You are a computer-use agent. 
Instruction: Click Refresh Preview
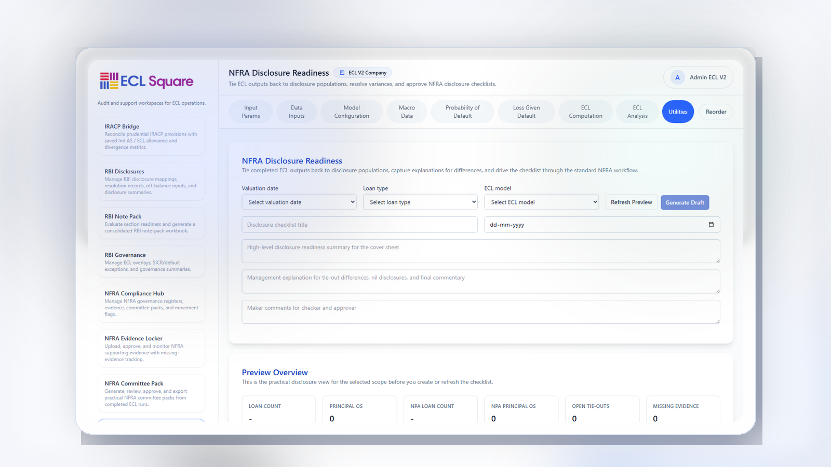(631, 202)
